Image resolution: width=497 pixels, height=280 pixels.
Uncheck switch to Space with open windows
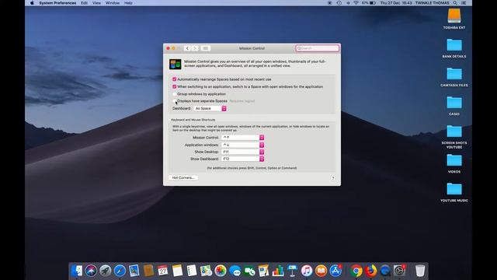(174, 86)
